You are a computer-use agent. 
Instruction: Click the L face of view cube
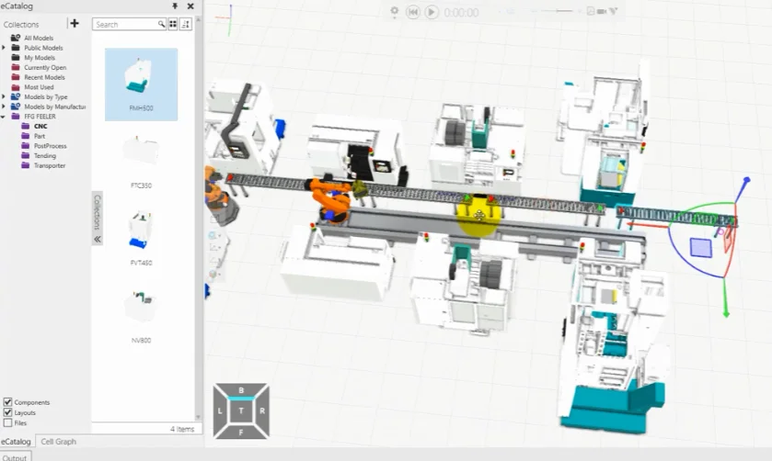point(220,410)
